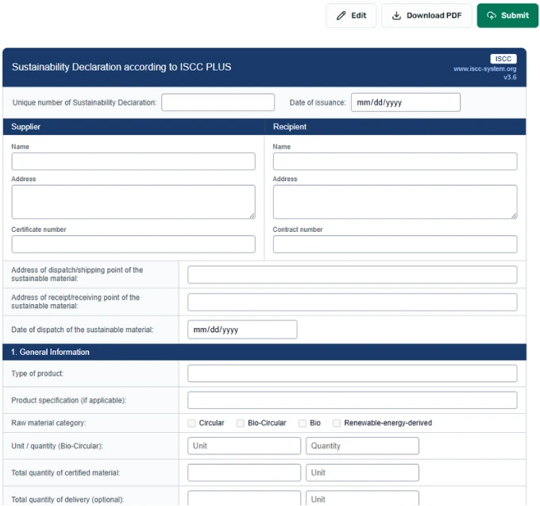Check the Bio-Circular raw material checkbox

(x=241, y=423)
